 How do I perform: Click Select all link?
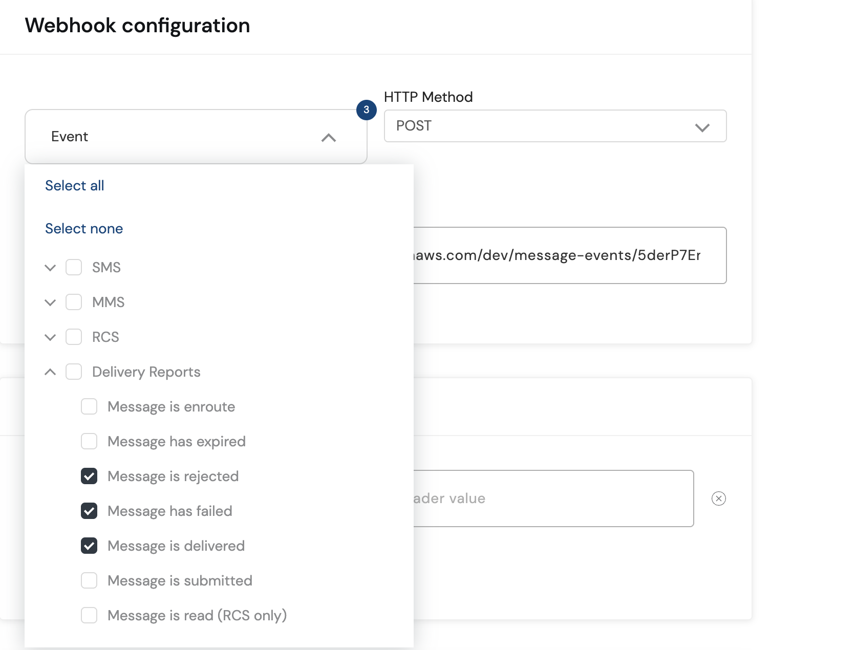pyautogui.click(x=75, y=185)
